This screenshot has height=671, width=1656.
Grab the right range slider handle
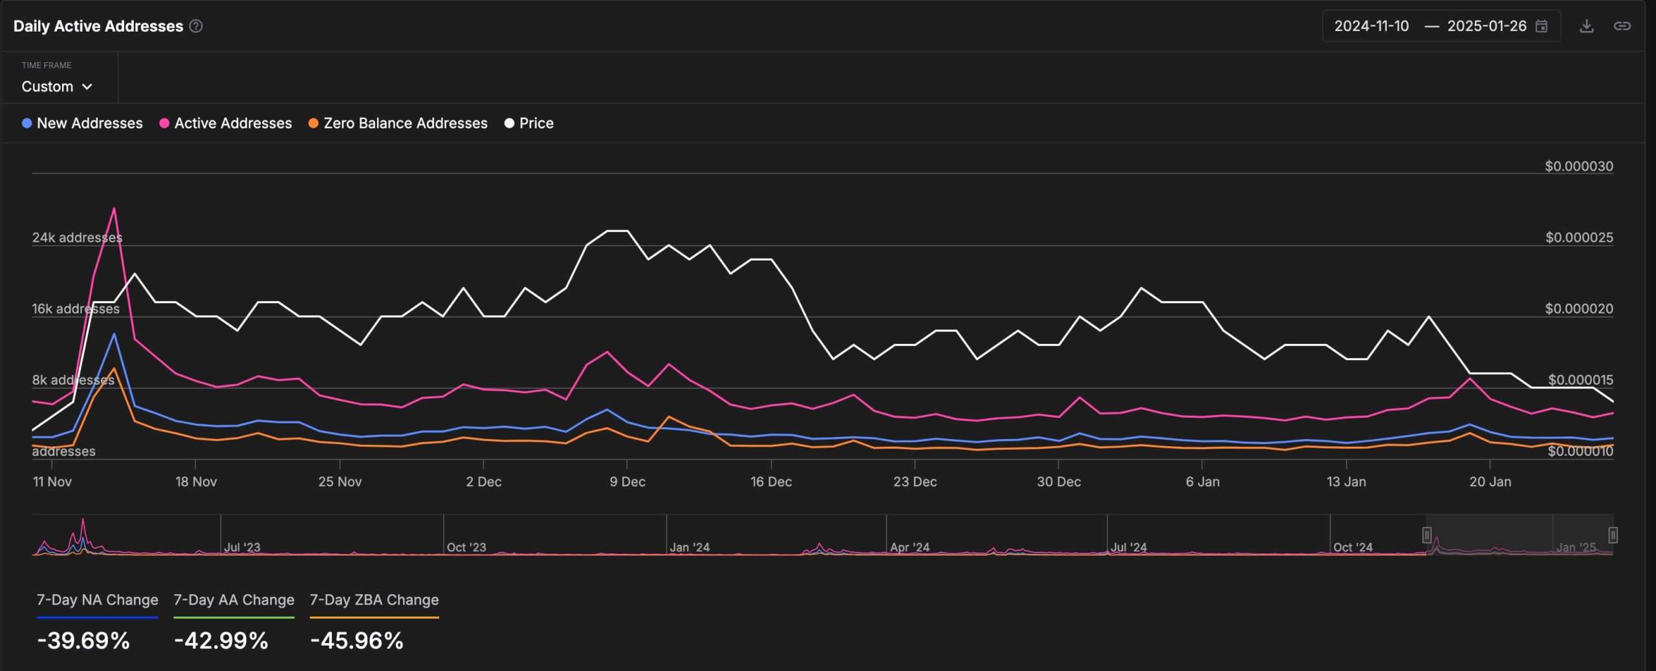(1613, 535)
